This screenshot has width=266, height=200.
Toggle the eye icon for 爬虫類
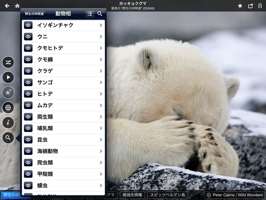point(28,162)
